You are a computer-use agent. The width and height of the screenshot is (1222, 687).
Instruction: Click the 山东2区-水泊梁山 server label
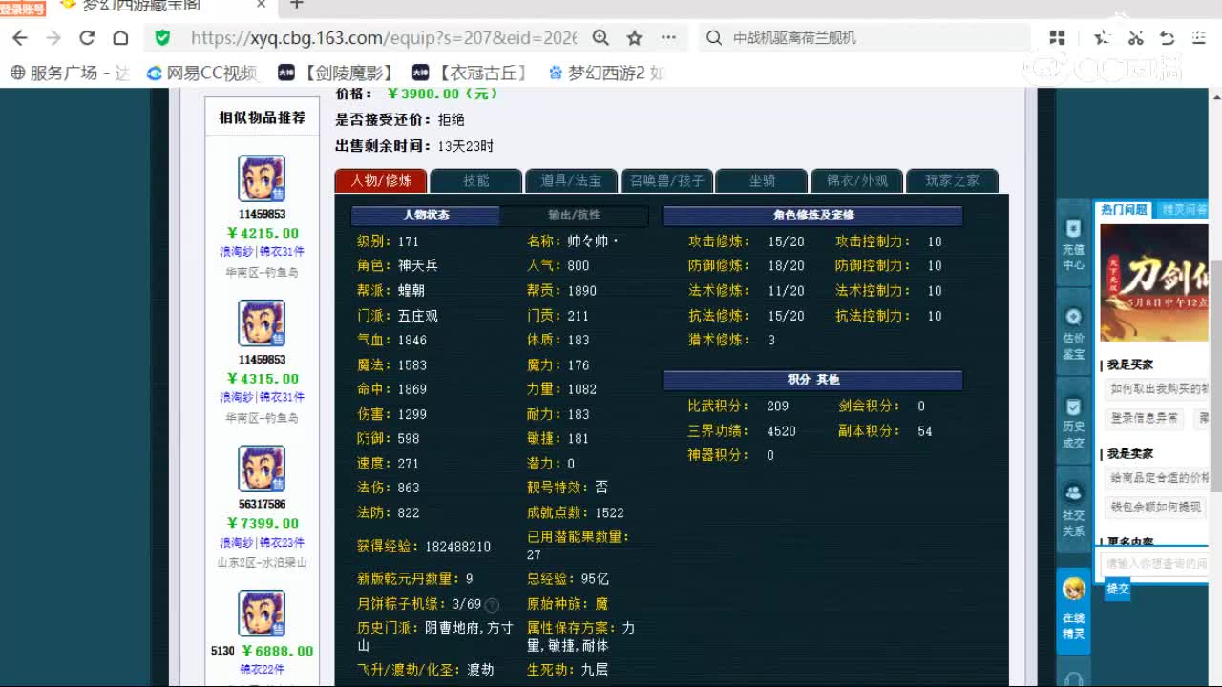pyautogui.click(x=262, y=563)
